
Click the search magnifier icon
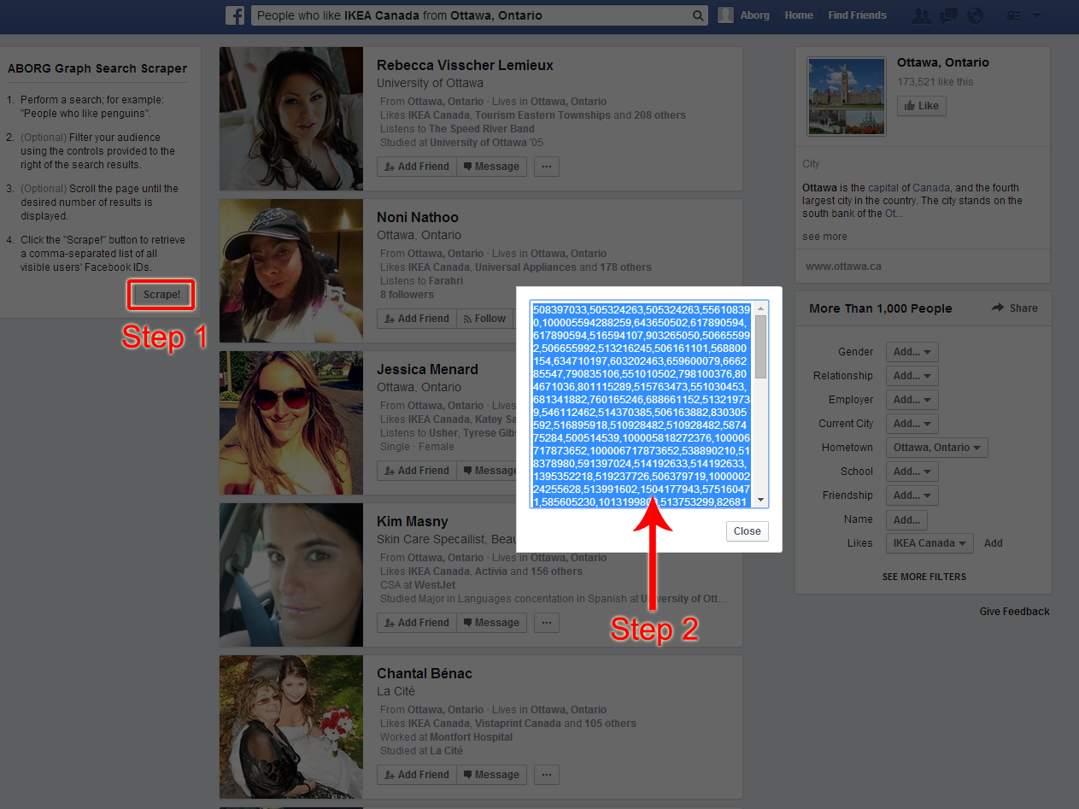coord(698,15)
